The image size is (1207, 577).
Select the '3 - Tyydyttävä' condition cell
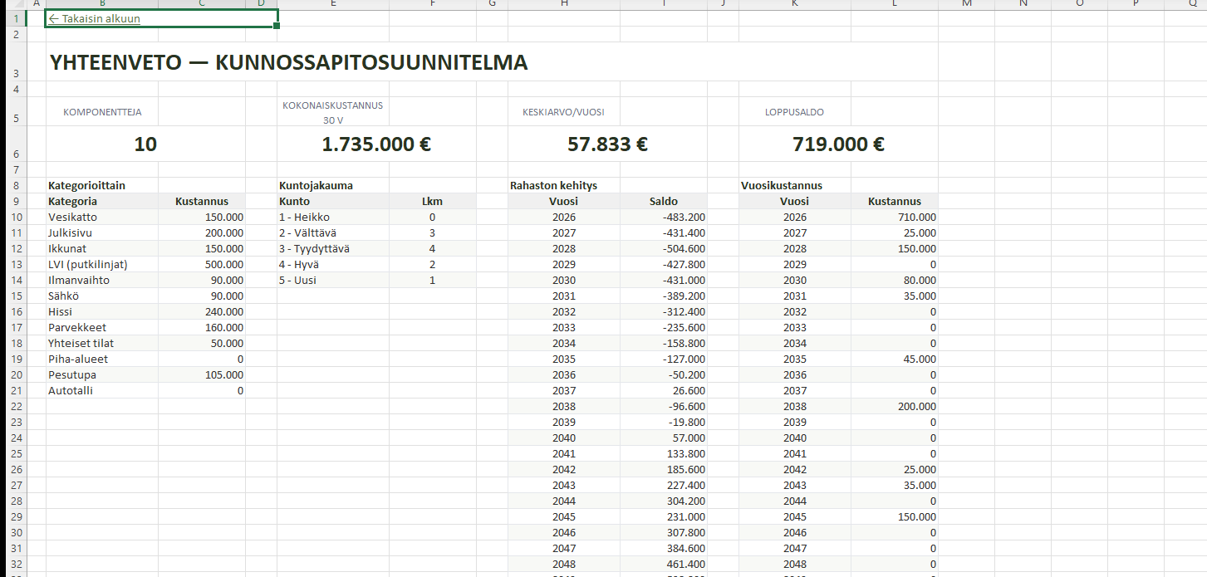pos(315,249)
